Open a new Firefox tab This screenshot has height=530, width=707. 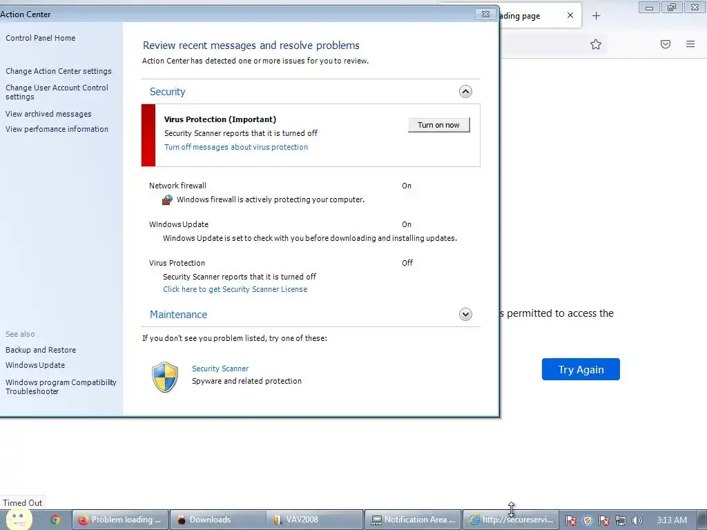click(x=596, y=16)
